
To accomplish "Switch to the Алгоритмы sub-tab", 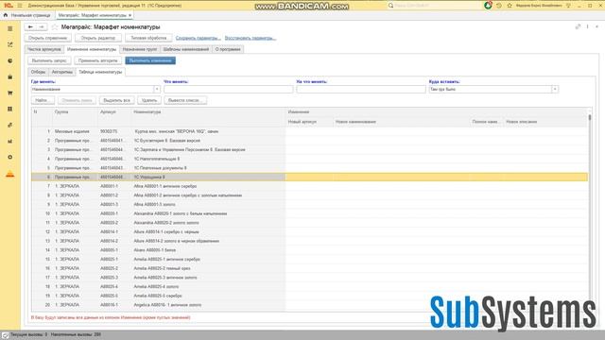I will 62,72.
